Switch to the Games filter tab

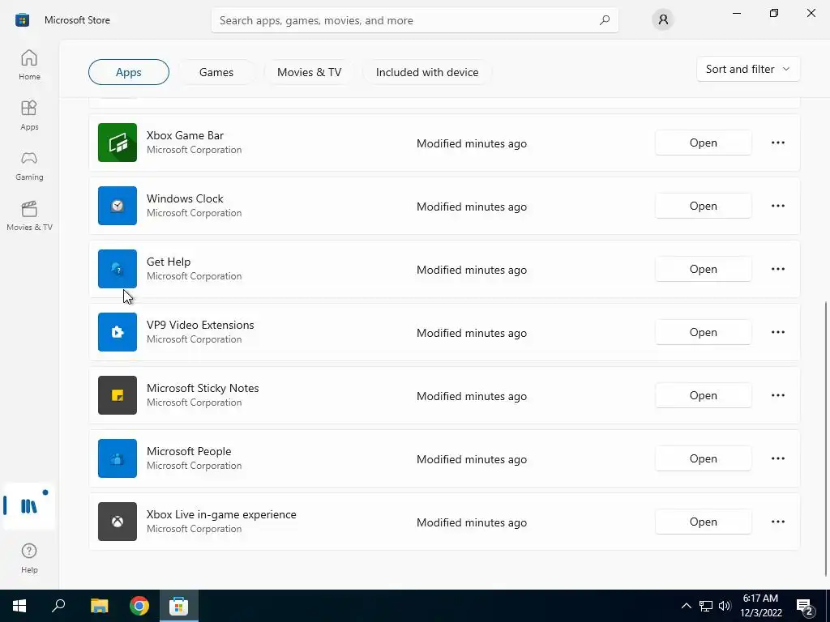click(x=216, y=72)
